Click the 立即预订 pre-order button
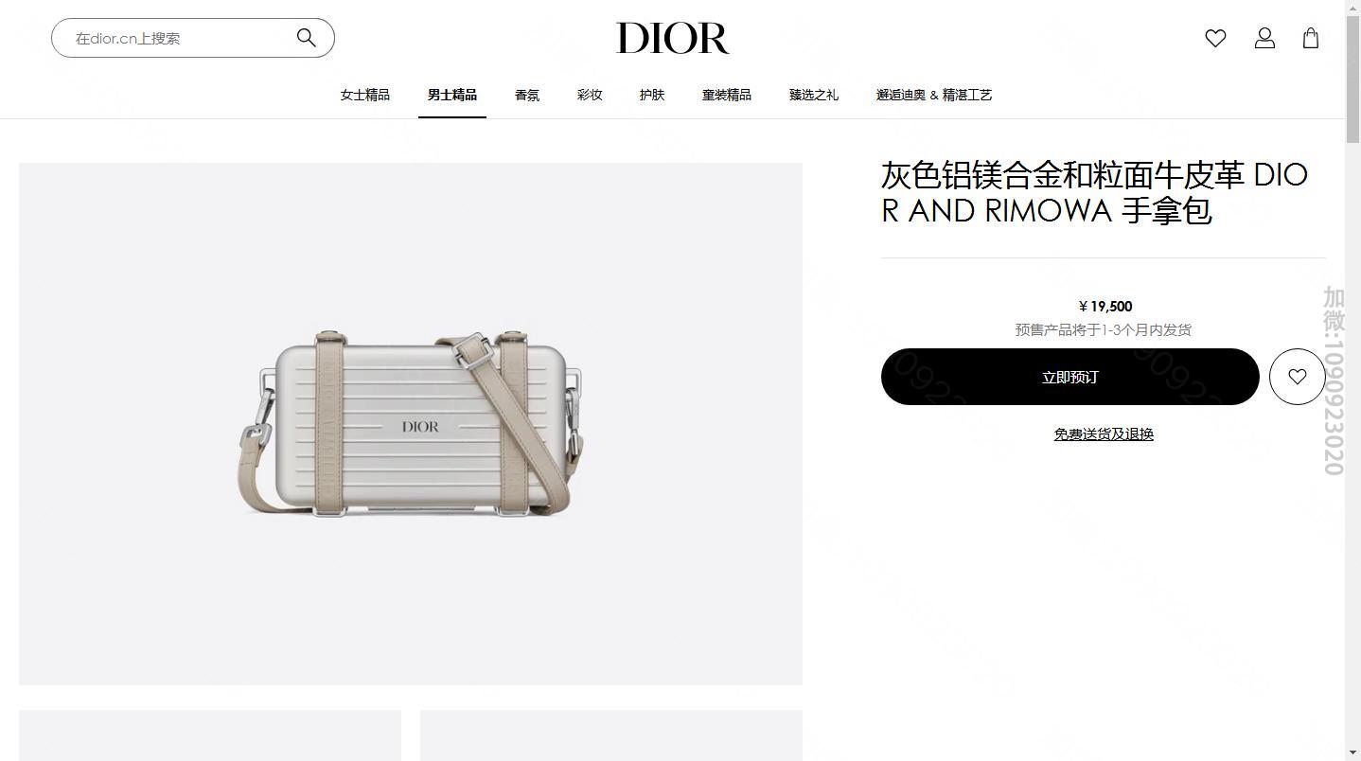1361x761 pixels. (x=1069, y=377)
